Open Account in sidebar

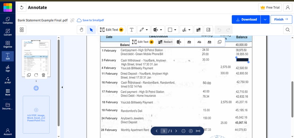click(8, 132)
